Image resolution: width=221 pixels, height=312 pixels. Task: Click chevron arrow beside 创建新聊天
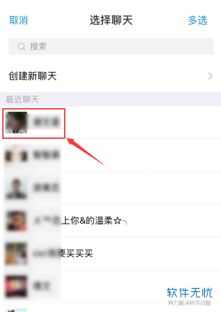click(x=210, y=76)
